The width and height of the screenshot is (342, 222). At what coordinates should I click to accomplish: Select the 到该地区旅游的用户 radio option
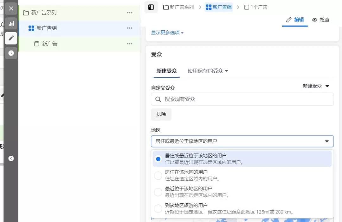(x=158, y=208)
